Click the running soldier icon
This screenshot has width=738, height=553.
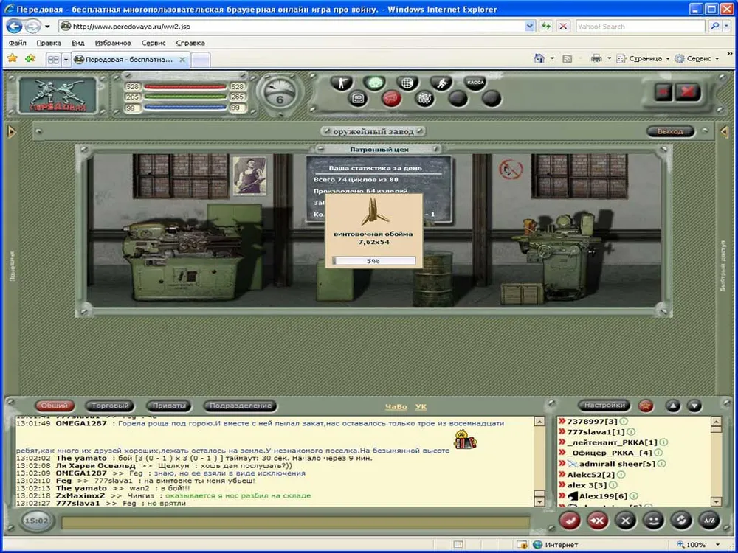pos(441,83)
